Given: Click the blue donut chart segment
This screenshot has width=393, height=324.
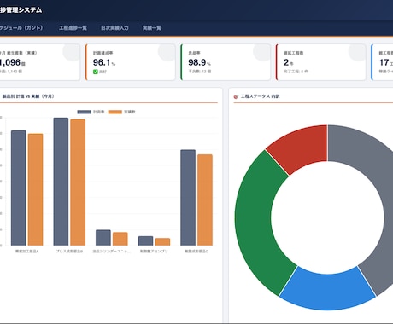Looking at the screenshot, I should 327,292.
